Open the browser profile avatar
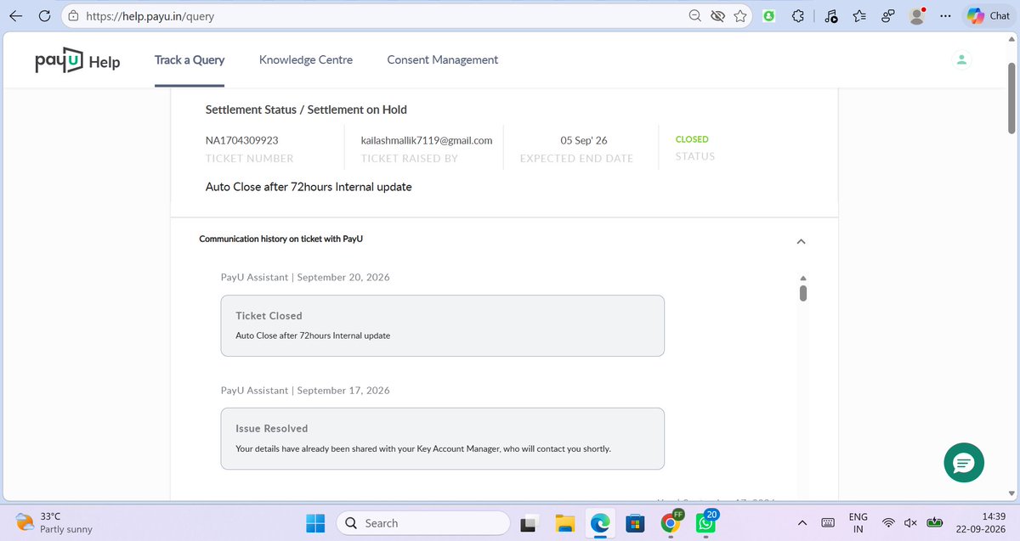1020x541 pixels. click(916, 15)
